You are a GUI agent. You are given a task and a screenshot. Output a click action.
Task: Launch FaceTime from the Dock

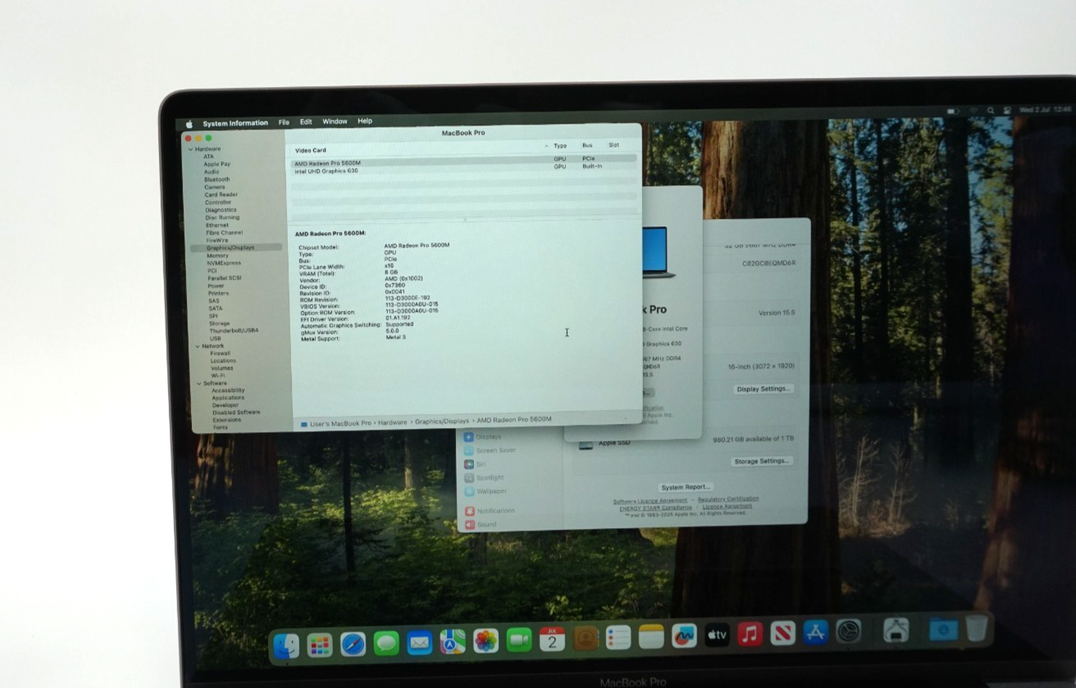tap(519, 640)
